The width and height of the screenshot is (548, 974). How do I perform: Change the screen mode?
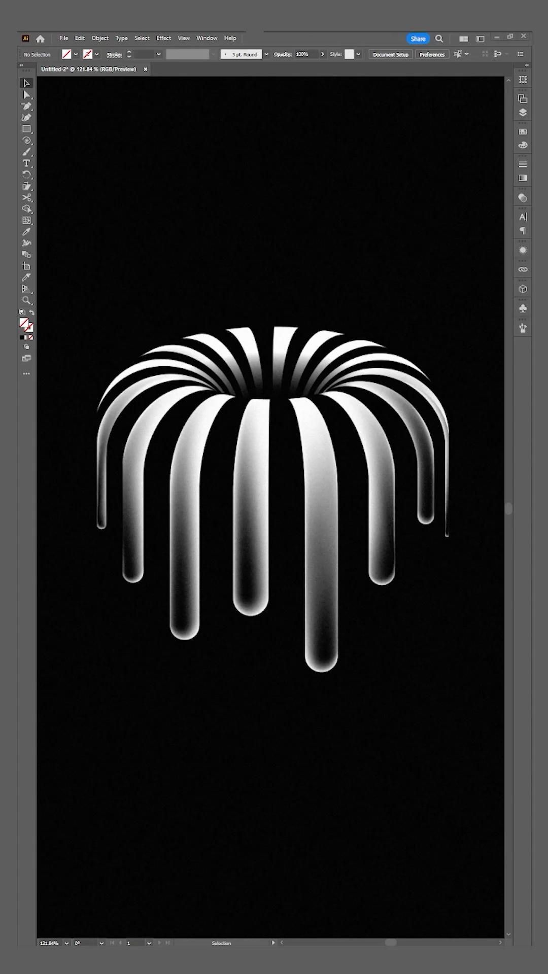[x=26, y=358]
